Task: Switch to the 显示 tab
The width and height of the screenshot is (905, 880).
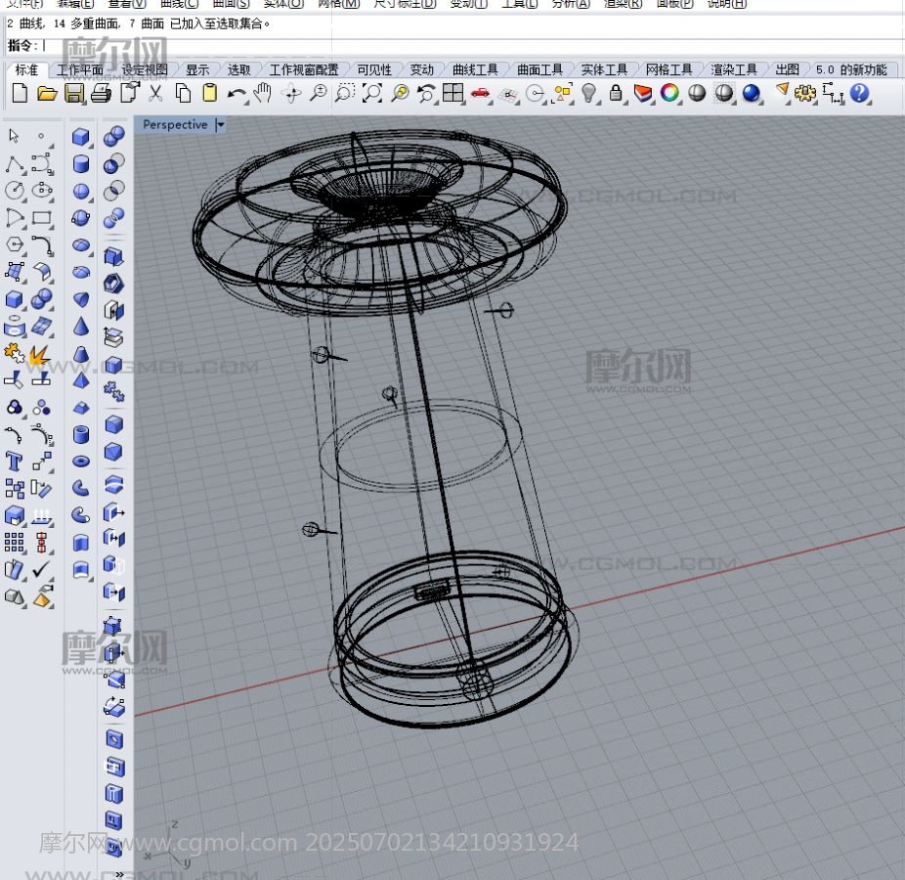Action: click(x=197, y=69)
